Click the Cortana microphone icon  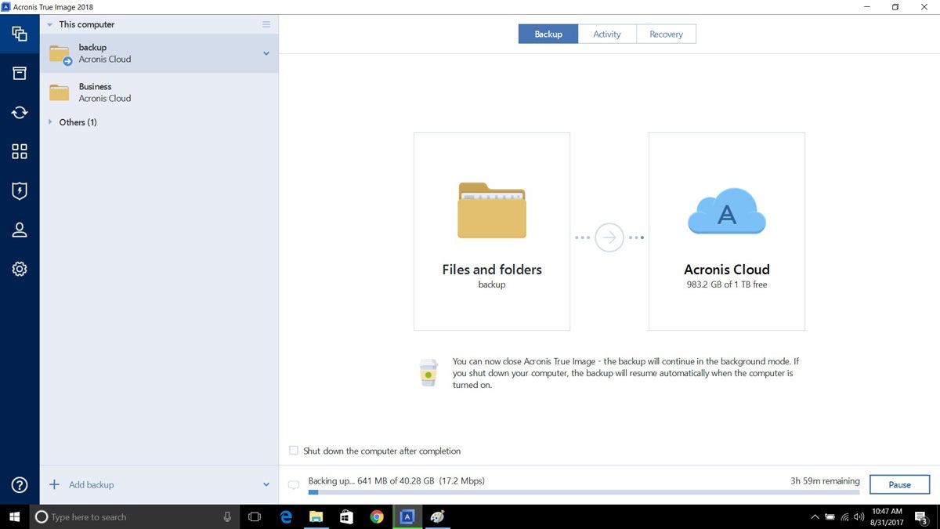(227, 516)
